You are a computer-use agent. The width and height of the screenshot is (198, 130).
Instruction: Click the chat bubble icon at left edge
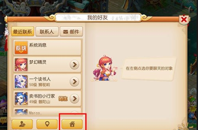coord(3,121)
